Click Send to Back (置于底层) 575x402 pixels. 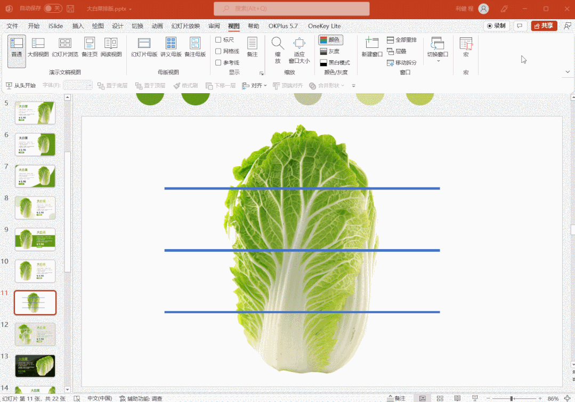click(x=112, y=85)
